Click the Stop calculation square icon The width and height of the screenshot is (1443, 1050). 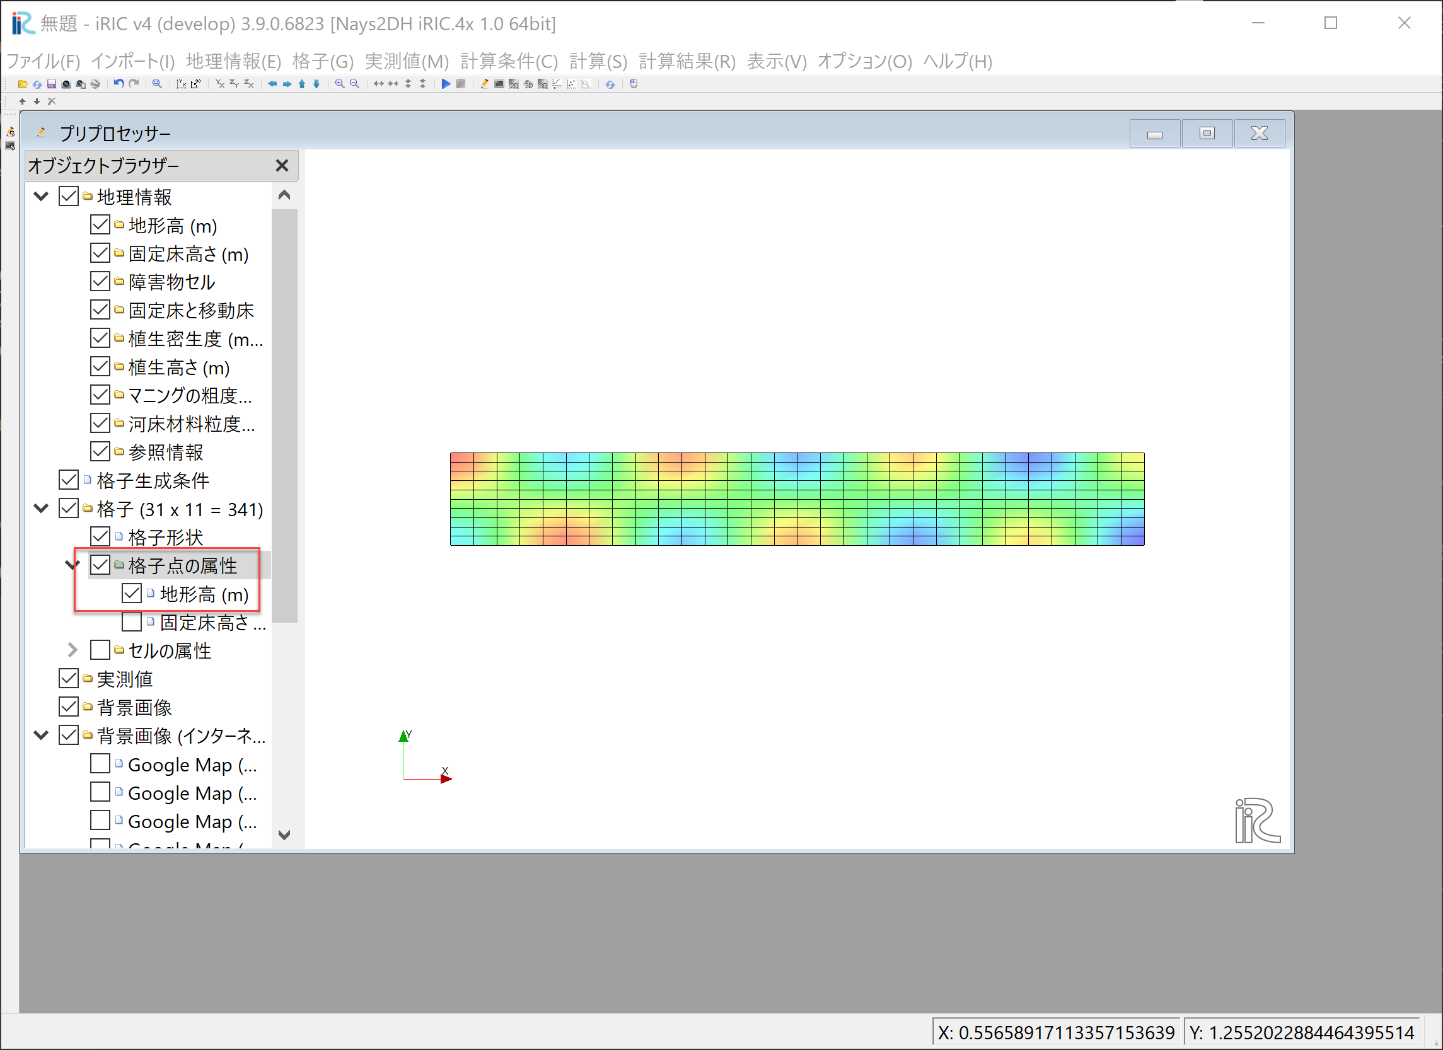point(461,84)
